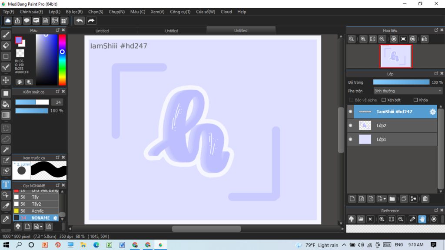Open Lớp(L) layer menu
This screenshot has height=250, width=445.
click(54, 12)
